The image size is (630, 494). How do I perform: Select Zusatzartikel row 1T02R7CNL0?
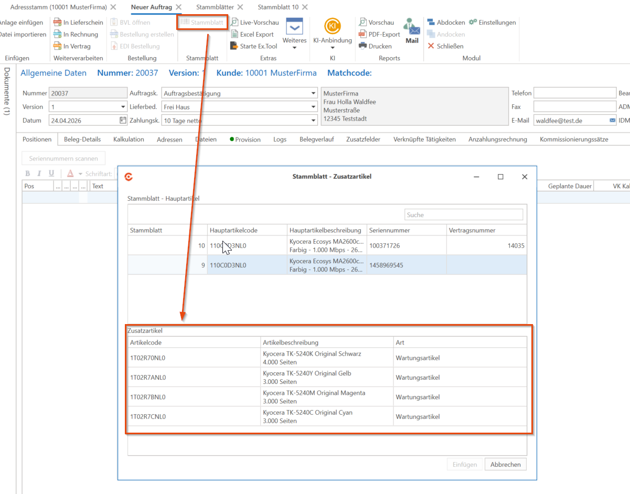click(x=327, y=416)
